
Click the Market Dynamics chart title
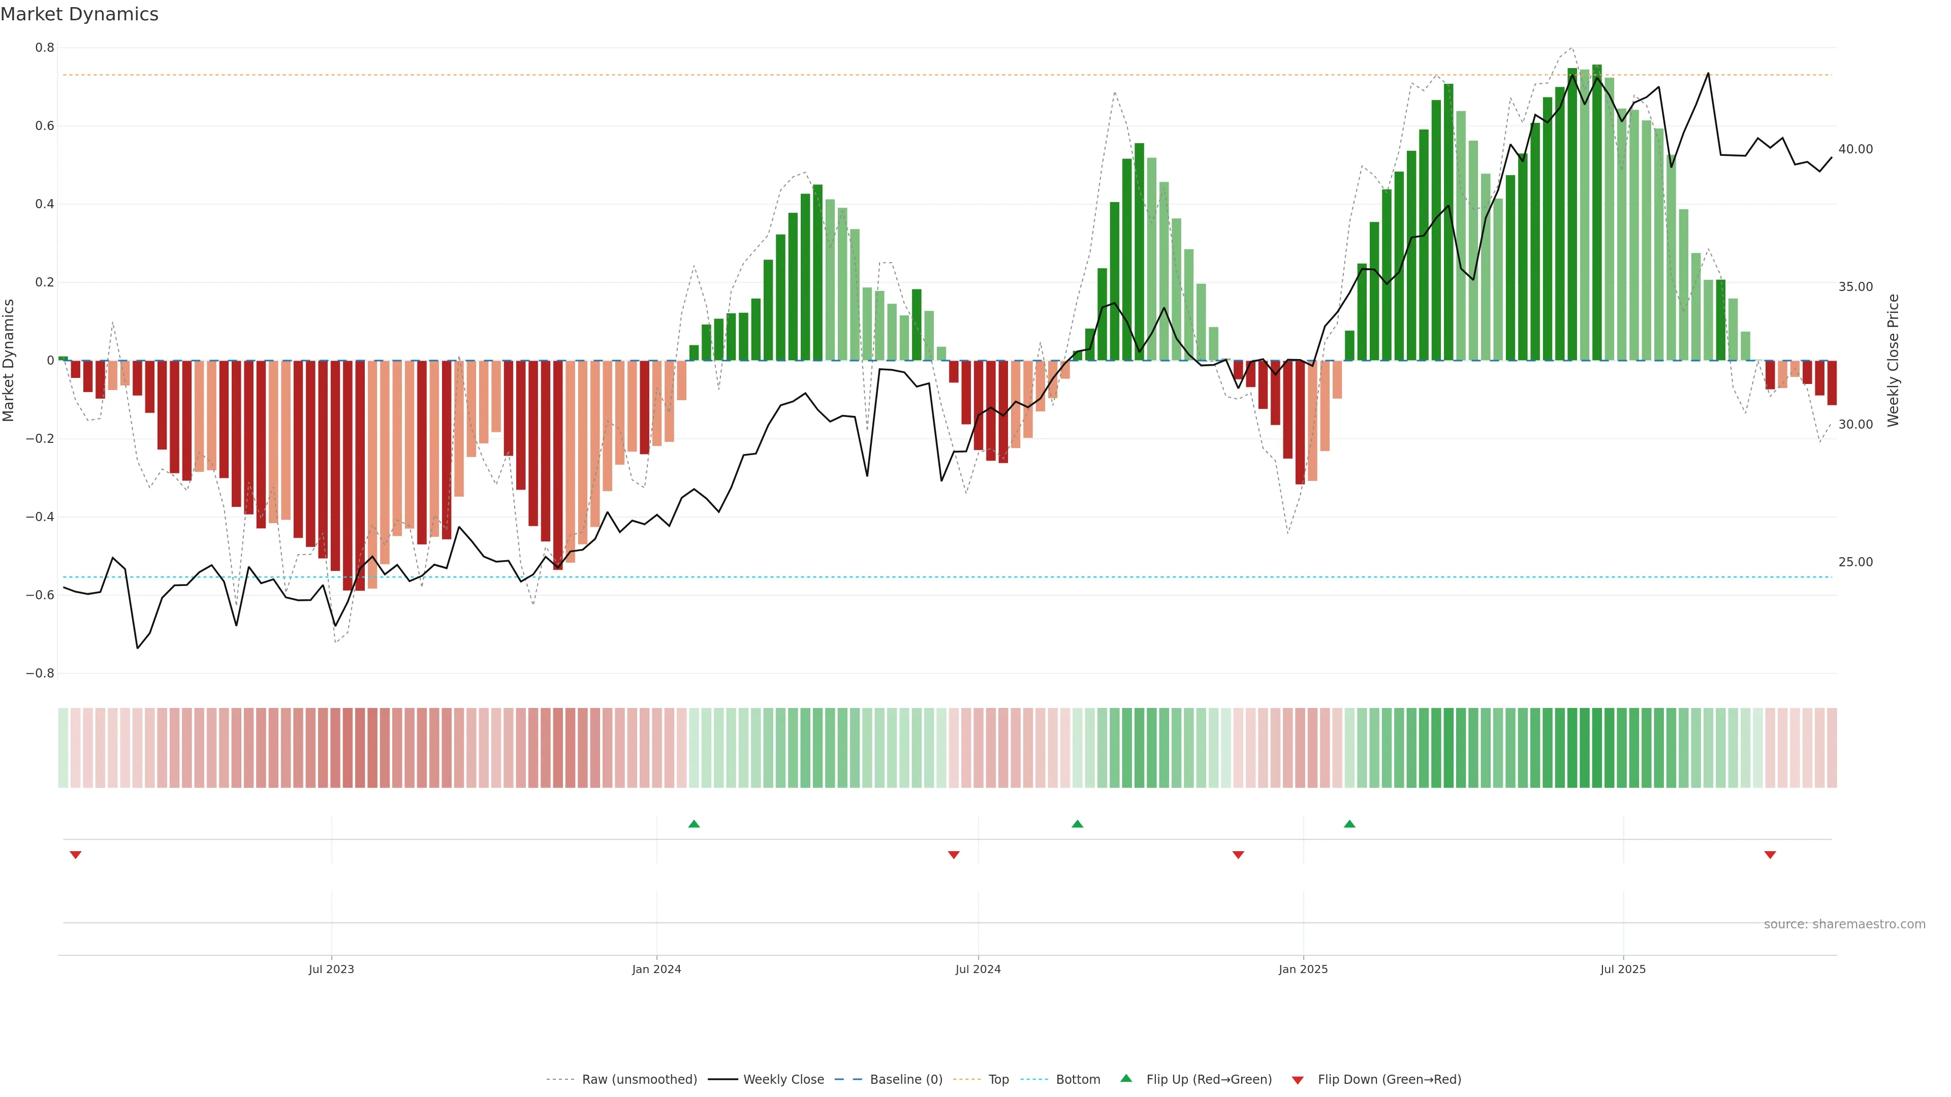tap(80, 14)
